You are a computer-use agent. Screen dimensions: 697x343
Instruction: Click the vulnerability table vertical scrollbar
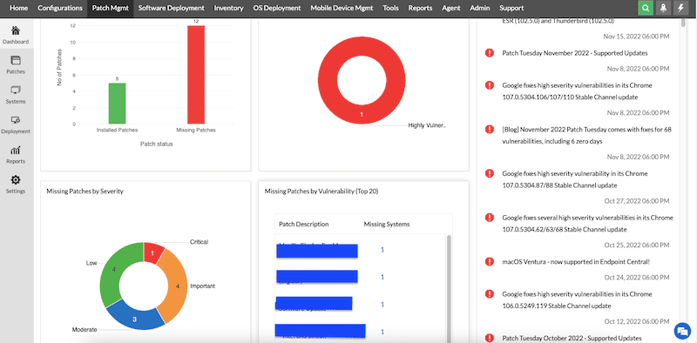449,289
